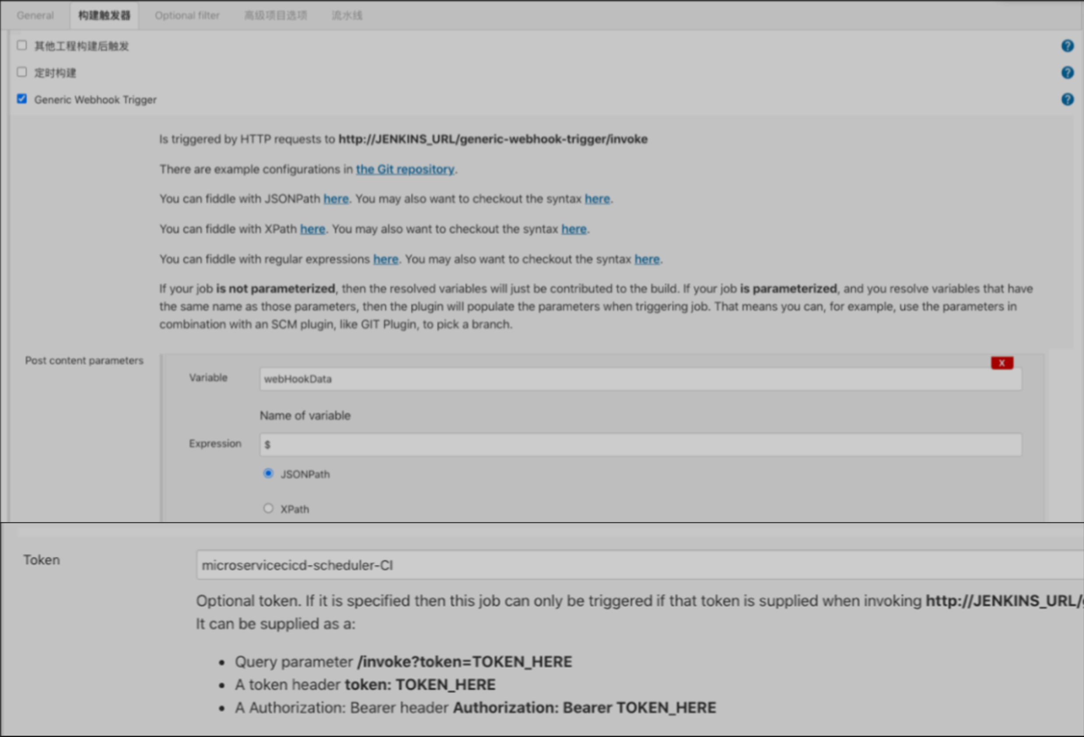Switch to the 流水线 tab
The height and width of the screenshot is (737, 1084).
pos(347,15)
